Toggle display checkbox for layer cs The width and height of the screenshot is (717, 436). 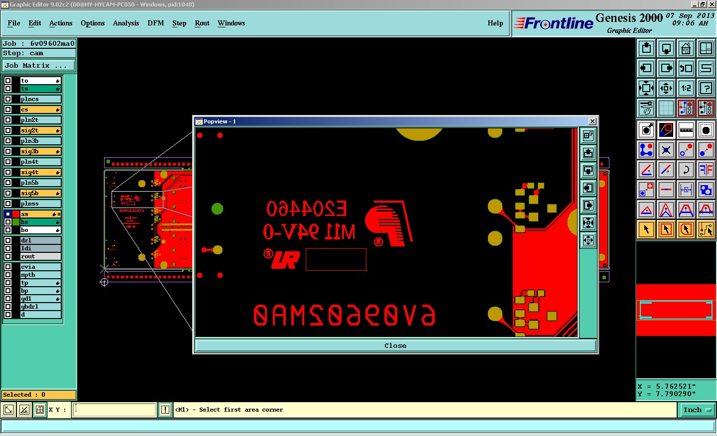[8, 109]
